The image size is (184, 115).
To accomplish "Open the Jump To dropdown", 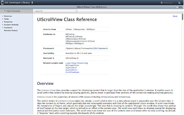I will tap(56, 11).
